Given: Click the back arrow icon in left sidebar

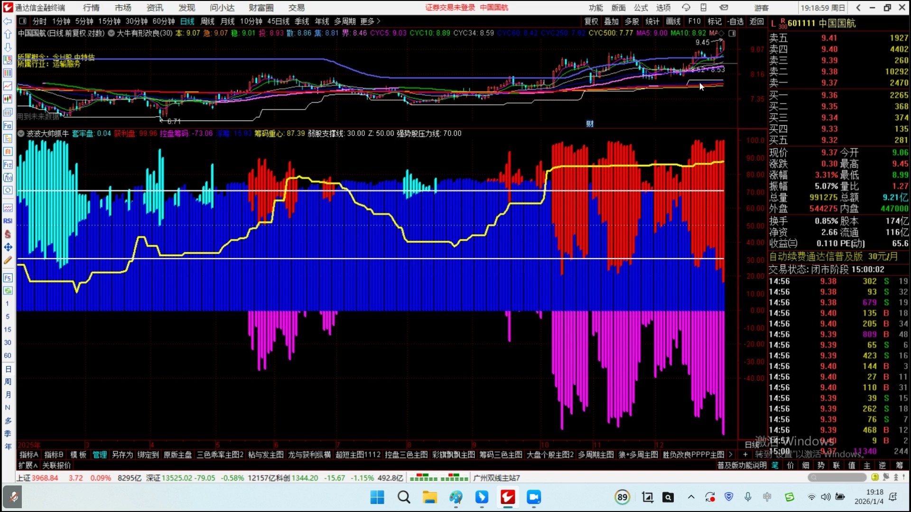Looking at the screenshot, I should [x=8, y=21].
